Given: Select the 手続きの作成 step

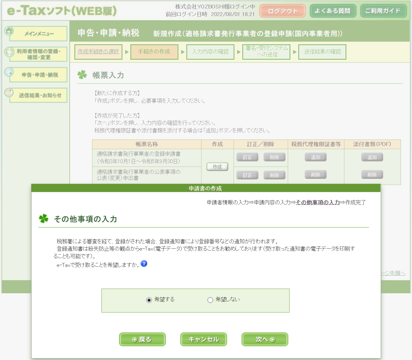Looking at the screenshot, I should click(154, 52).
